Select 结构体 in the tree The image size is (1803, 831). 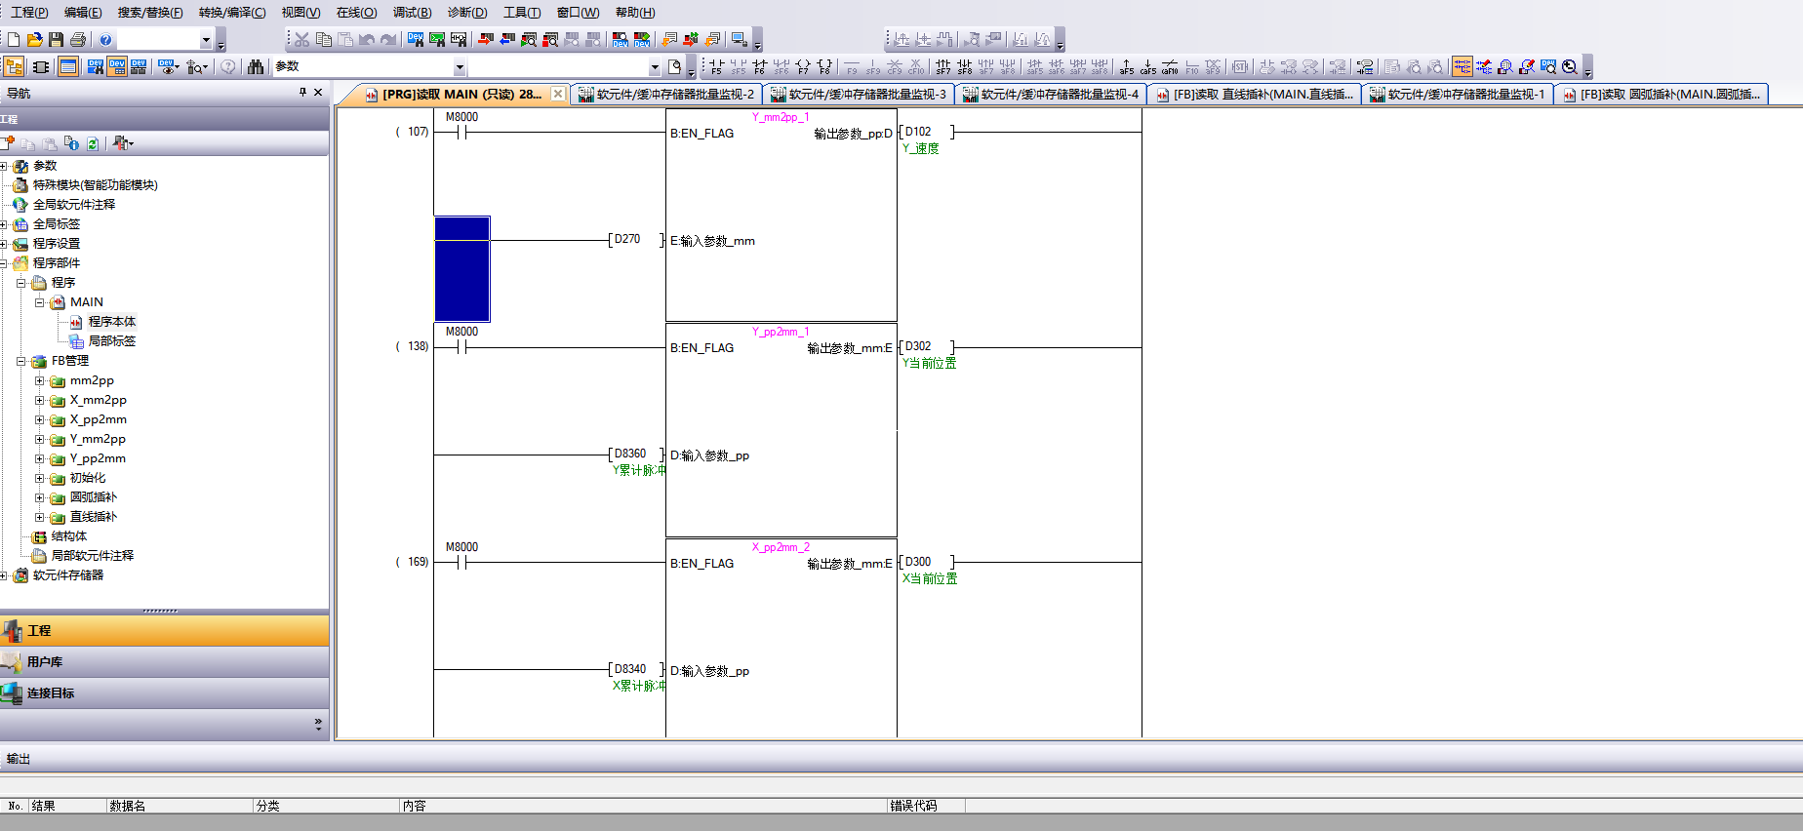click(x=68, y=536)
